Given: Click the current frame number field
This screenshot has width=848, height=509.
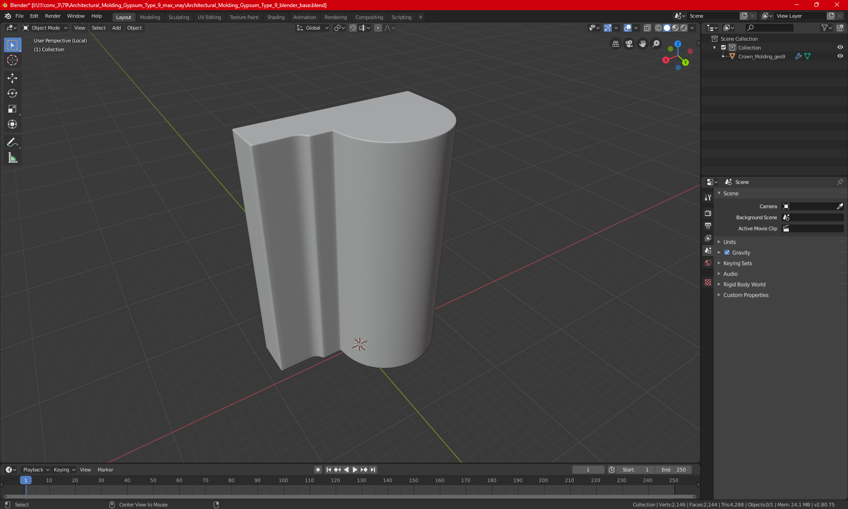Looking at the screenshot, I should [588, 470].
